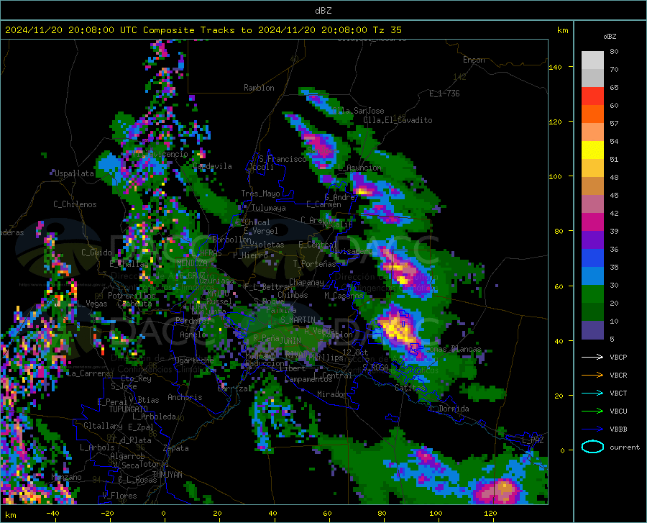Click the 'Capdevila' map label
This screenshot has width=647, height=523.
point(213,166)
